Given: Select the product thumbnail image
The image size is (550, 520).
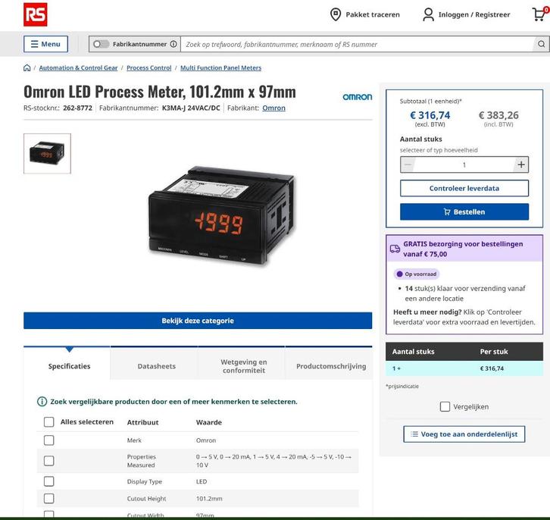Looking at the screenshot, I should (x=47, y=153).
